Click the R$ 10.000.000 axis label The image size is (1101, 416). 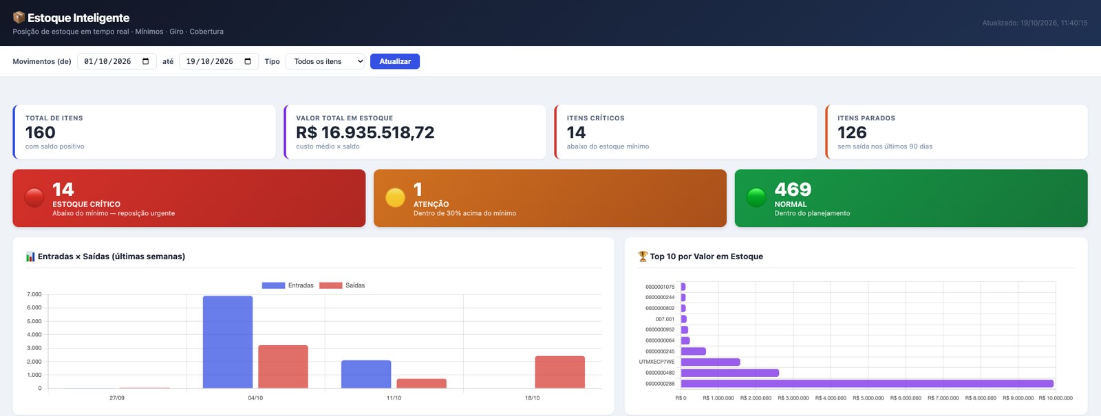pos(1056,398)
